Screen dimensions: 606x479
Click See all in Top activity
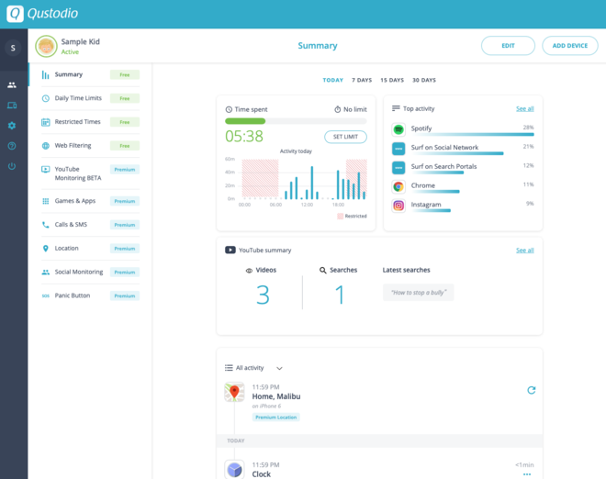click(x=524, y=108)
